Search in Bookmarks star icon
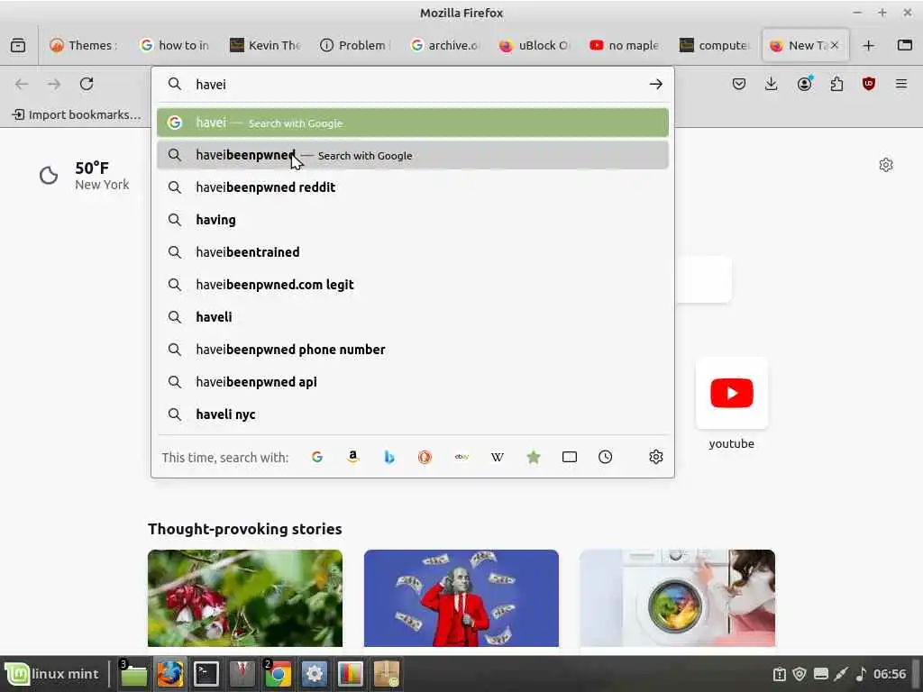The width and height of the screenshot is (923, 692). pyautogui.click(x=534, y=457)
